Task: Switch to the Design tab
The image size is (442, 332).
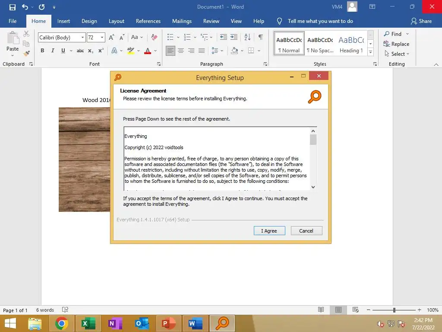Action: [x=89, y=21]
